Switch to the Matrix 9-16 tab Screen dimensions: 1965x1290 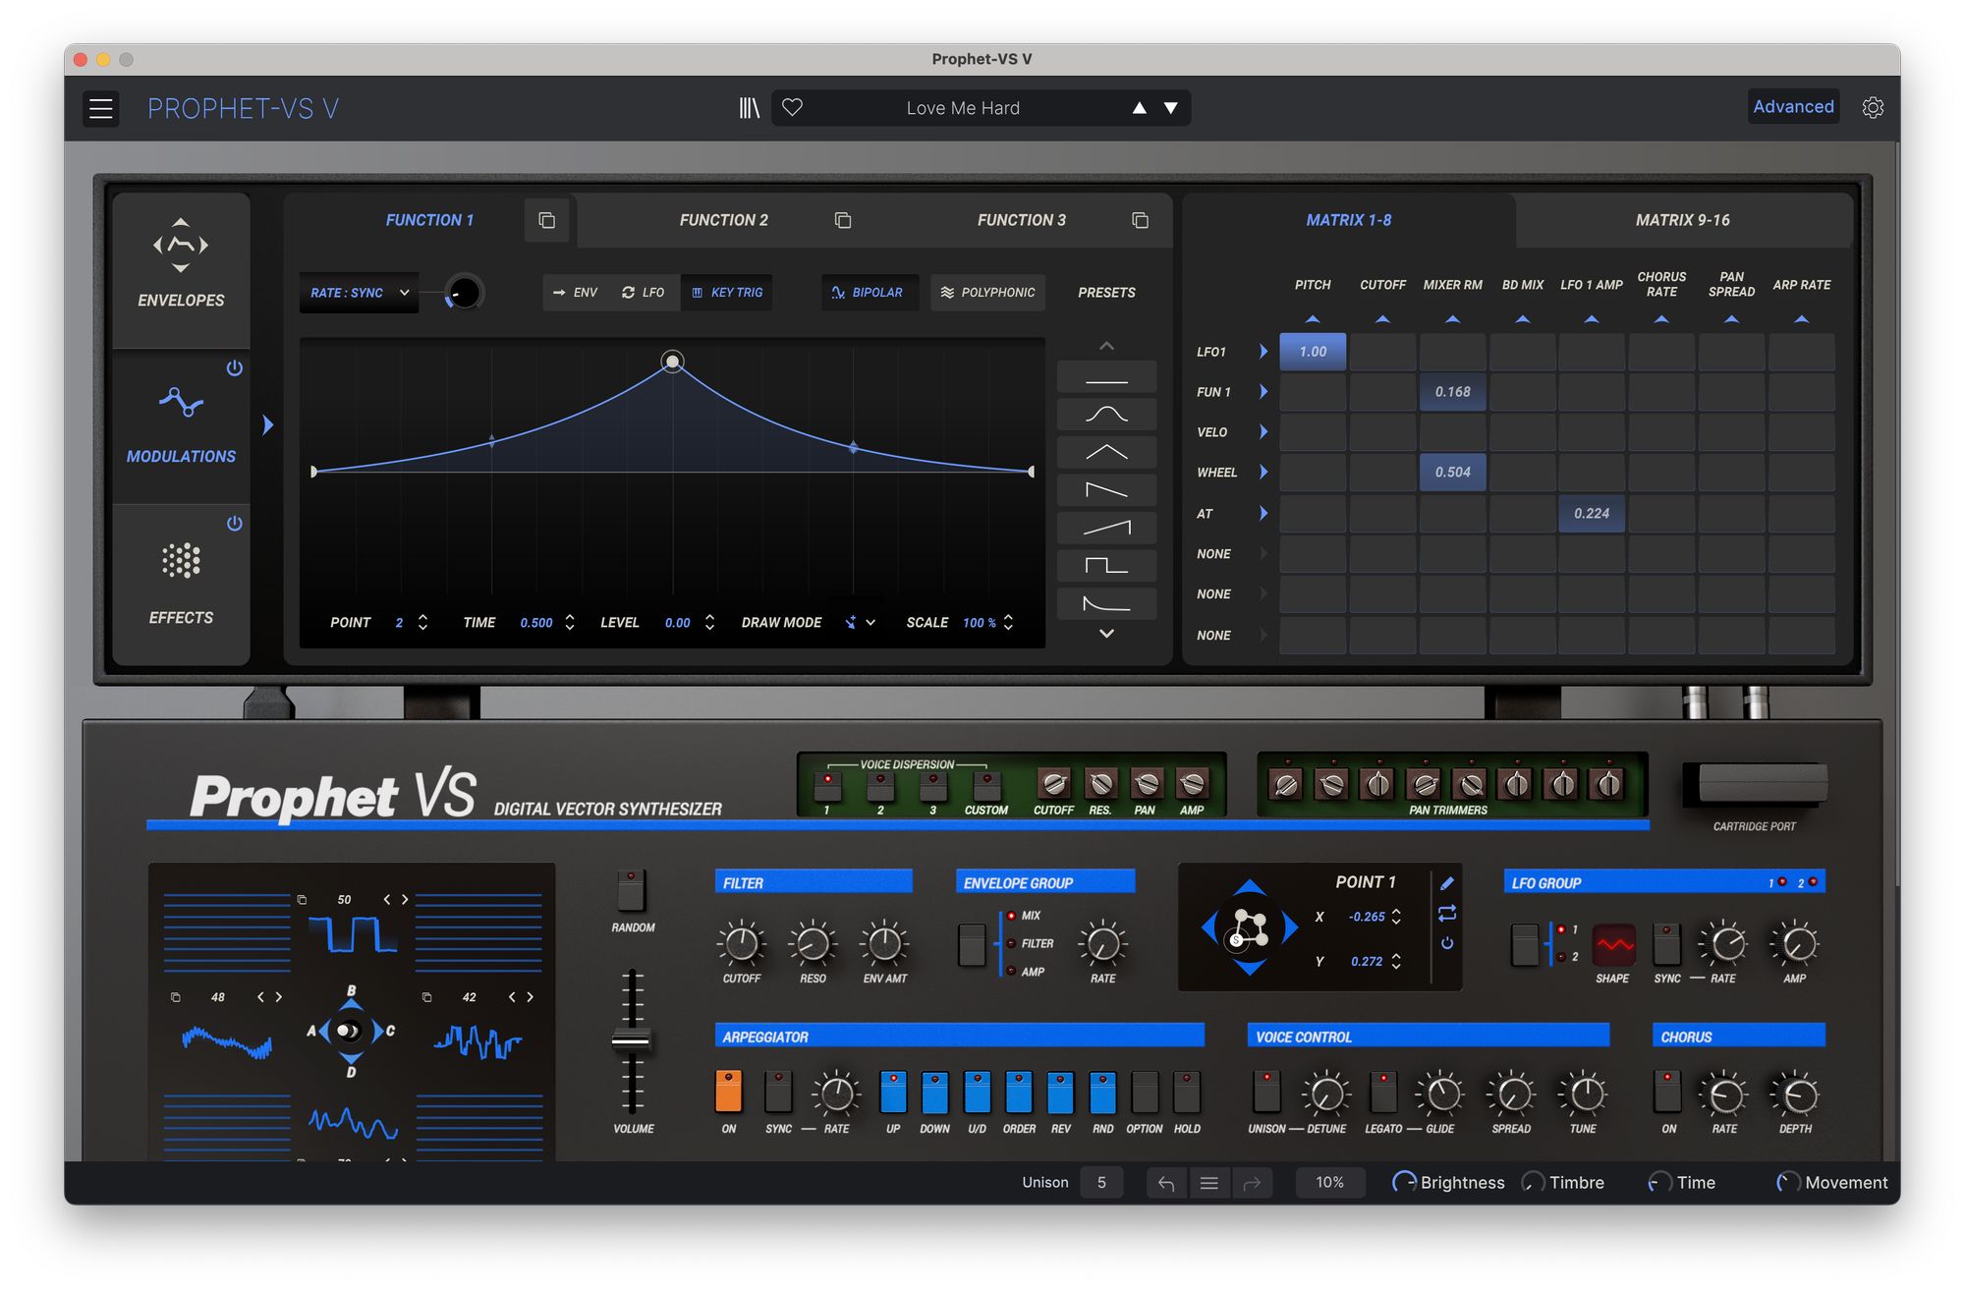click(1682, 221)
